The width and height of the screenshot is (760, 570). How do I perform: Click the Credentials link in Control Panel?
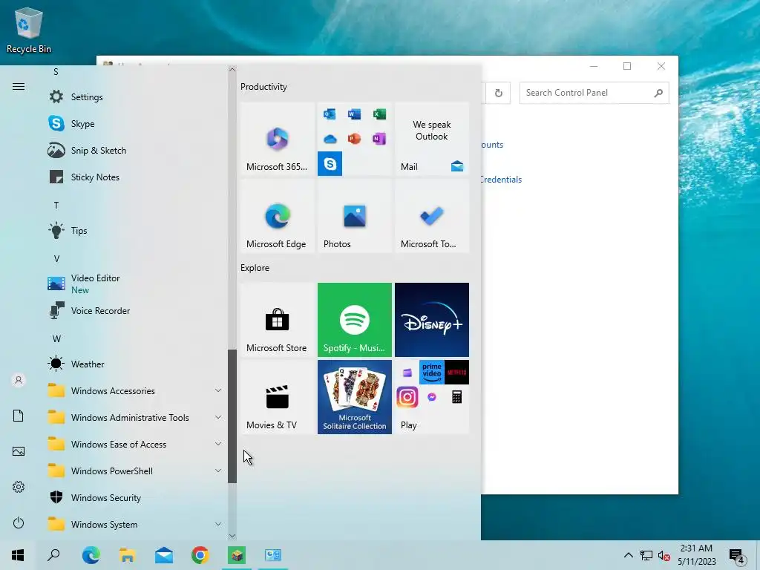pos(501,180)
